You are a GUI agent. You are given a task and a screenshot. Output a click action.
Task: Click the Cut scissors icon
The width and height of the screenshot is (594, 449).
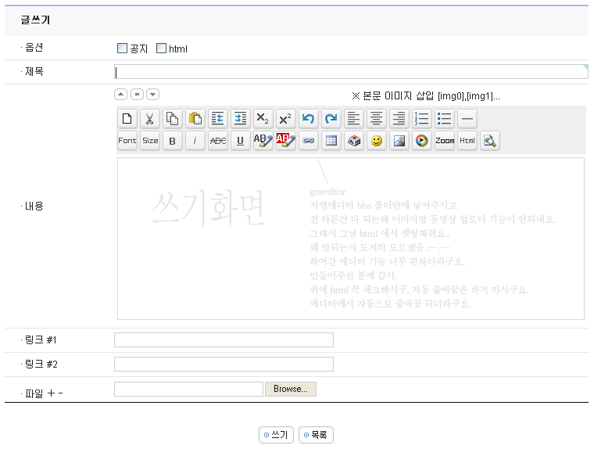click(x=150, y=119)
